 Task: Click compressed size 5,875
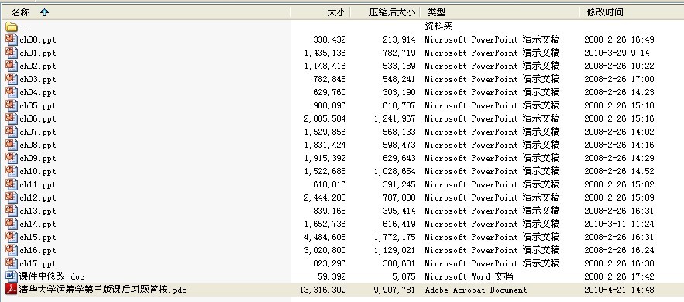(x=404, y=276)
